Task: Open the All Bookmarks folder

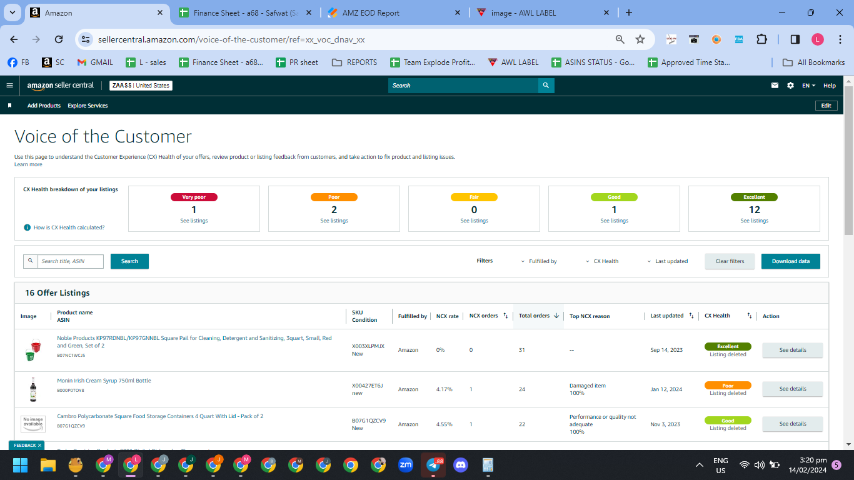Action: [814, 62]
